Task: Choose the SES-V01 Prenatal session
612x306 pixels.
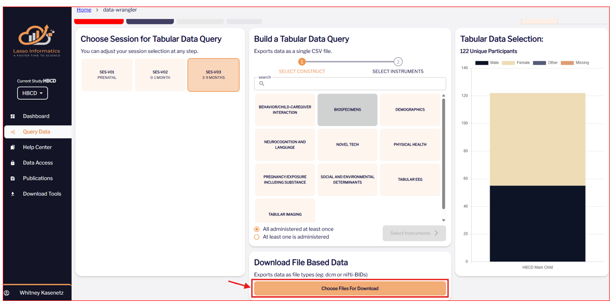Action: click(x=107, y=75)
